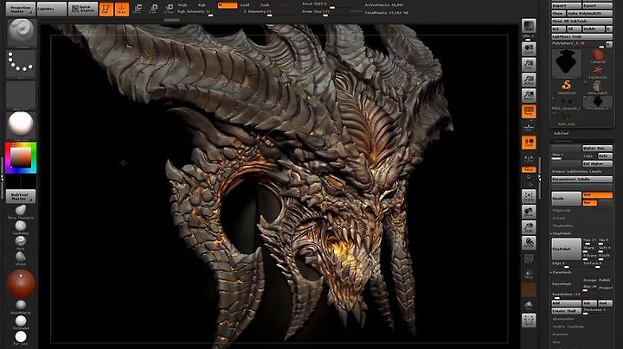Click right shelf Scale view icon

coord(529,227)
